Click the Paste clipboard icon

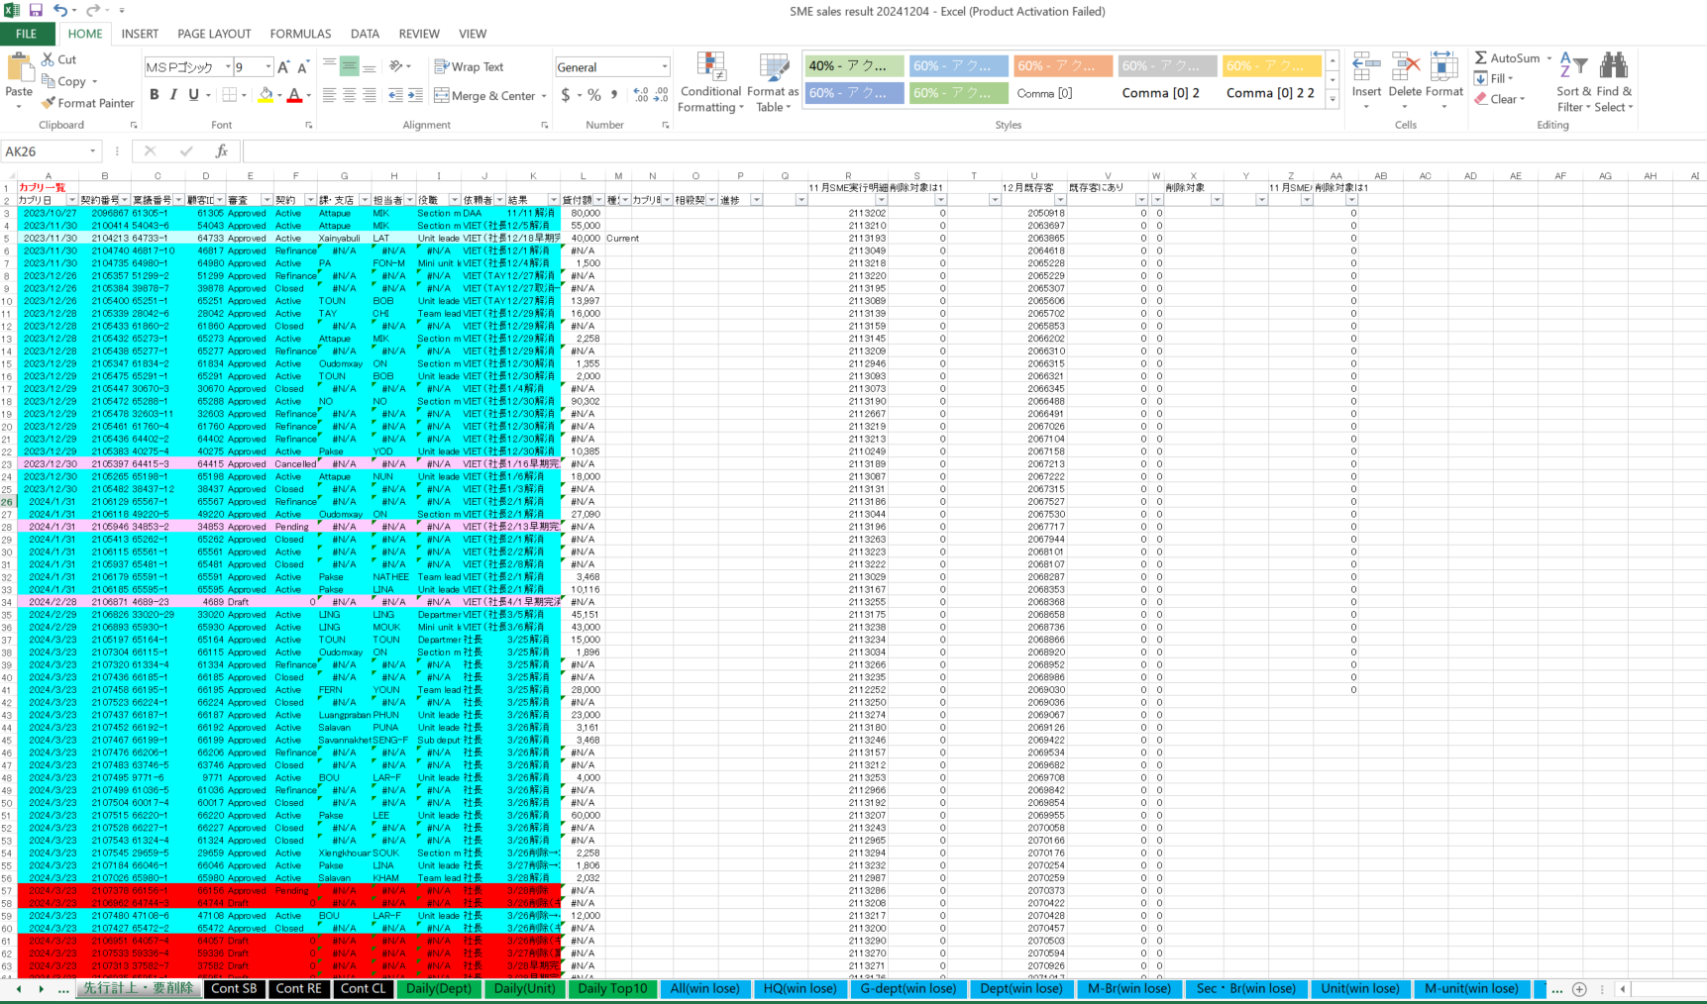pyautogui.click(x=19, y=68)
